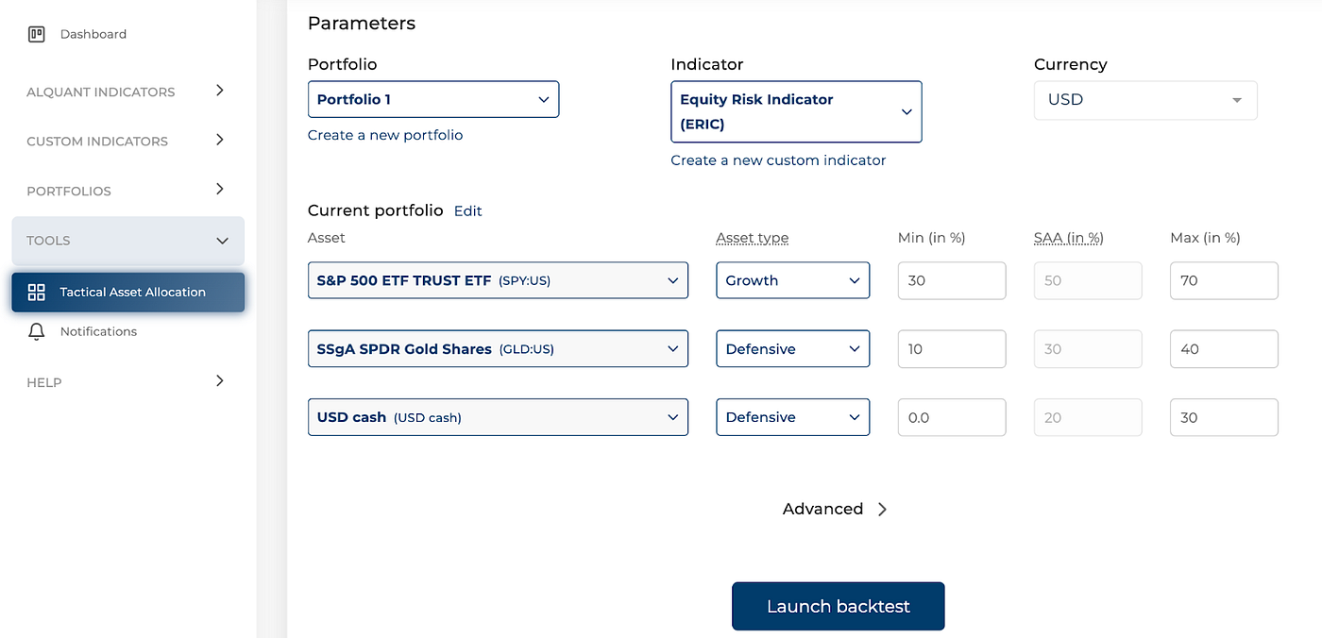Viewport: 1322px width, 638px height.
Task: Select Dashboard in the sidebar
Action: pos(93,34)
